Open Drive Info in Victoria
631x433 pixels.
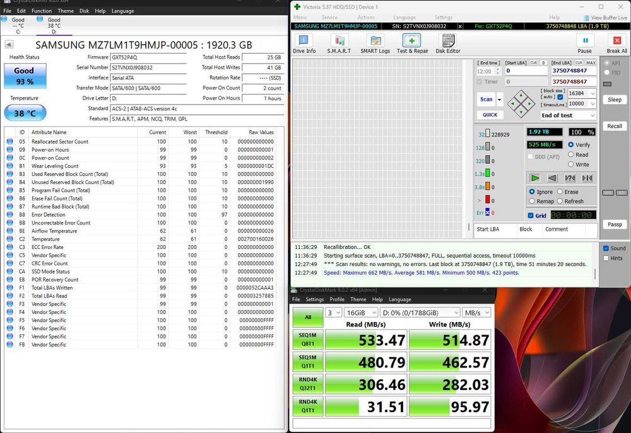pyautogui.click(x=304, y=44)
